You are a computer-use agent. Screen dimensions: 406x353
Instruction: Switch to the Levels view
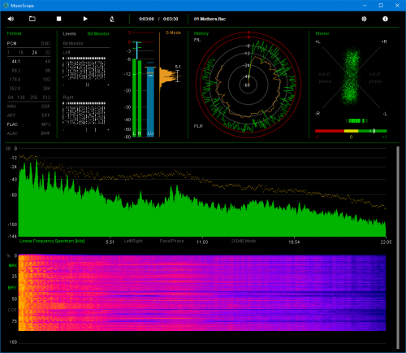pos(69,33)
